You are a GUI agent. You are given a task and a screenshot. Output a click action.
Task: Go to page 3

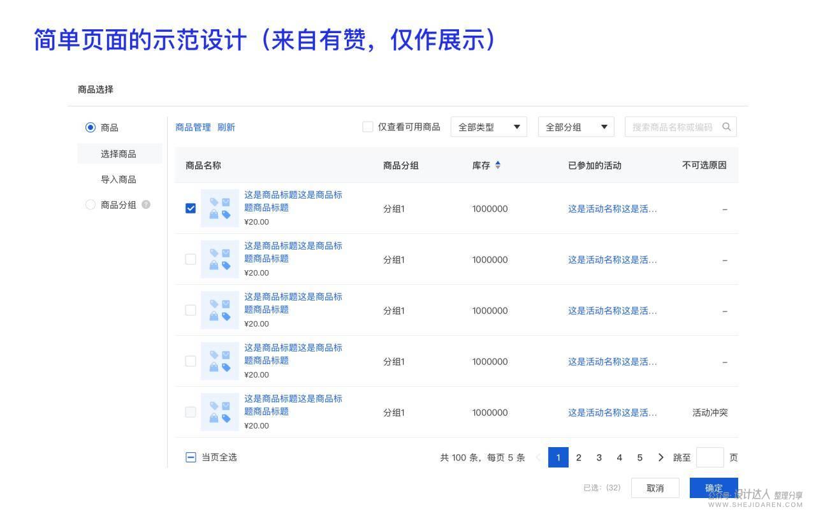click(x=599, y=457)
